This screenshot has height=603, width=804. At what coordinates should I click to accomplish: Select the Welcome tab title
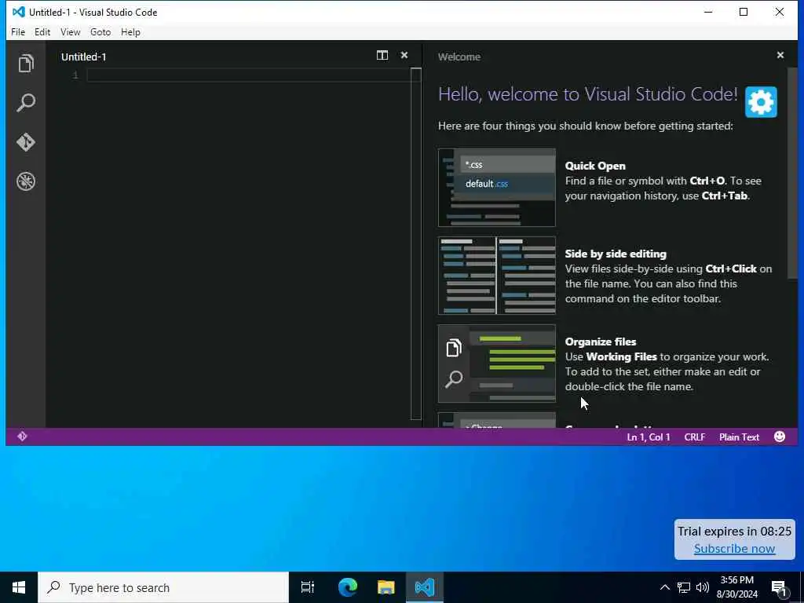(x=459, y=57)
